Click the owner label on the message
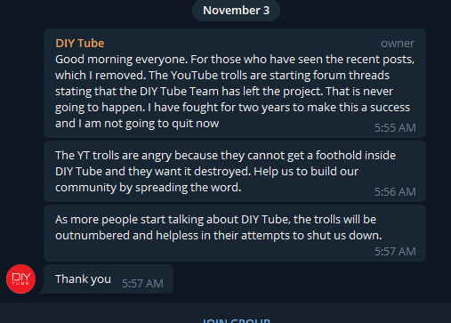The height and width of the screenshot is (323, 451). tap(398, 44)
